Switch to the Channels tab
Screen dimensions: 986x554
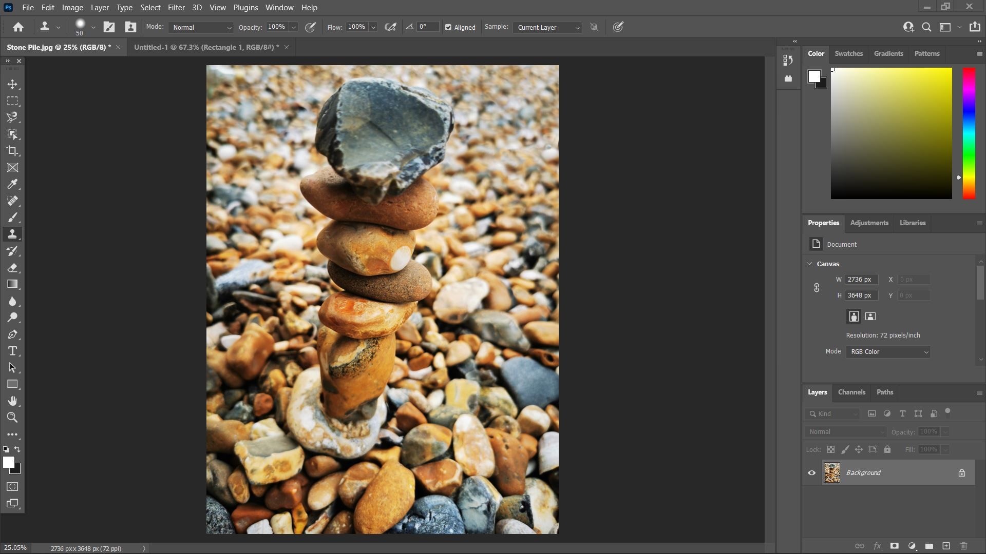(x=851, y=392)
